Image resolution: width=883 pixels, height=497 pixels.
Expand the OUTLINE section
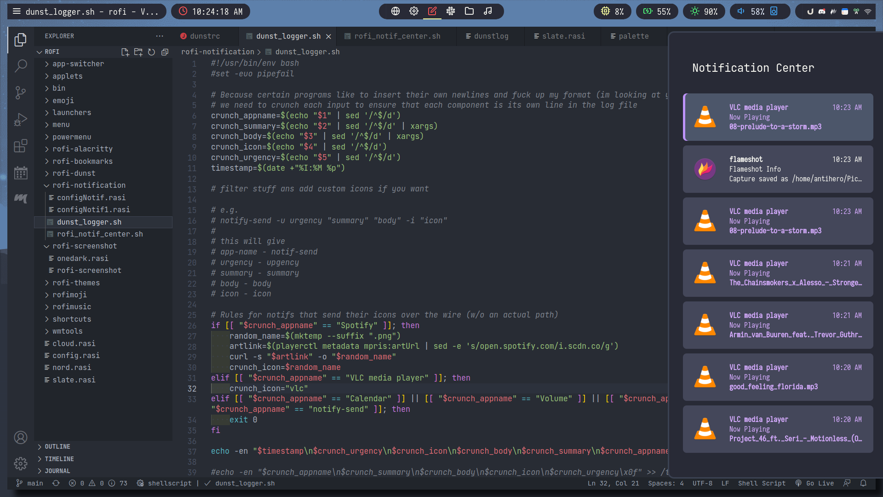point(57,446)
